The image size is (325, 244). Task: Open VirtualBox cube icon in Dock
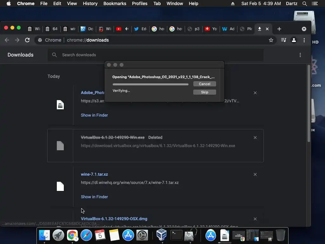[162, 234]
